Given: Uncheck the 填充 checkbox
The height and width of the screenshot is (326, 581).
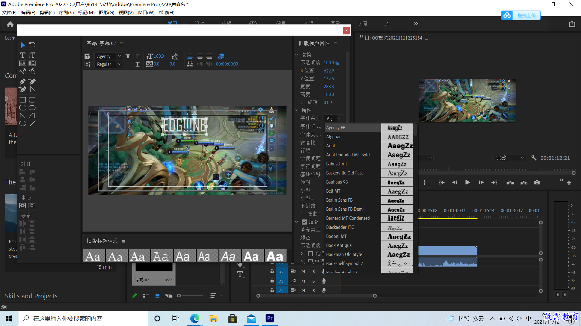Looking at the screenshot, I should coord(304,222).
